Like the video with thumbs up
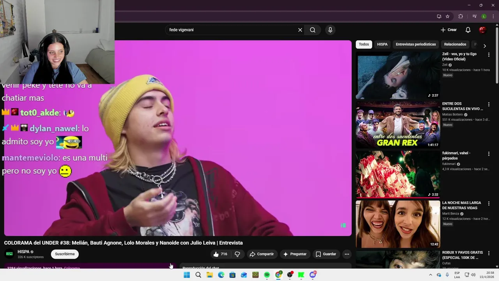Viewport: 499px width, 281px height. [220, 254]
